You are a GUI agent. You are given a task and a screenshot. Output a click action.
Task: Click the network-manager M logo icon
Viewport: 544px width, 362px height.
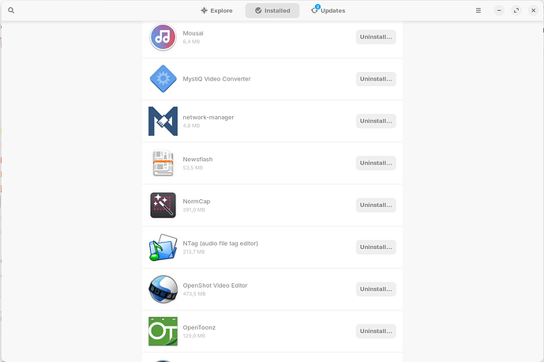pyautogui.click(x=163, y=121)
